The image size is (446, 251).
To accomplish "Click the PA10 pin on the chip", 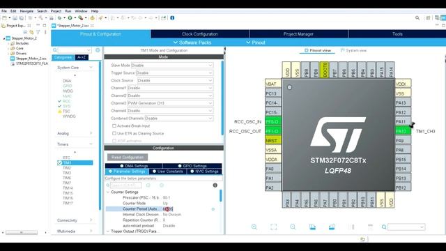I will pyautogui.click(x=403, y=131).
